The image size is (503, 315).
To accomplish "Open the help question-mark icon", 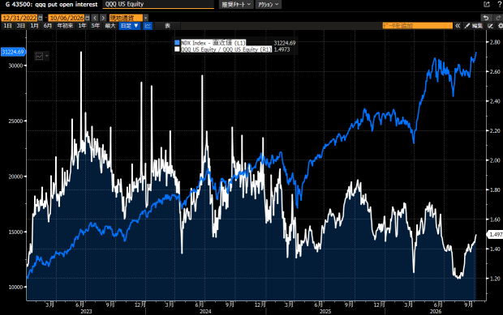I will [499, 4].
